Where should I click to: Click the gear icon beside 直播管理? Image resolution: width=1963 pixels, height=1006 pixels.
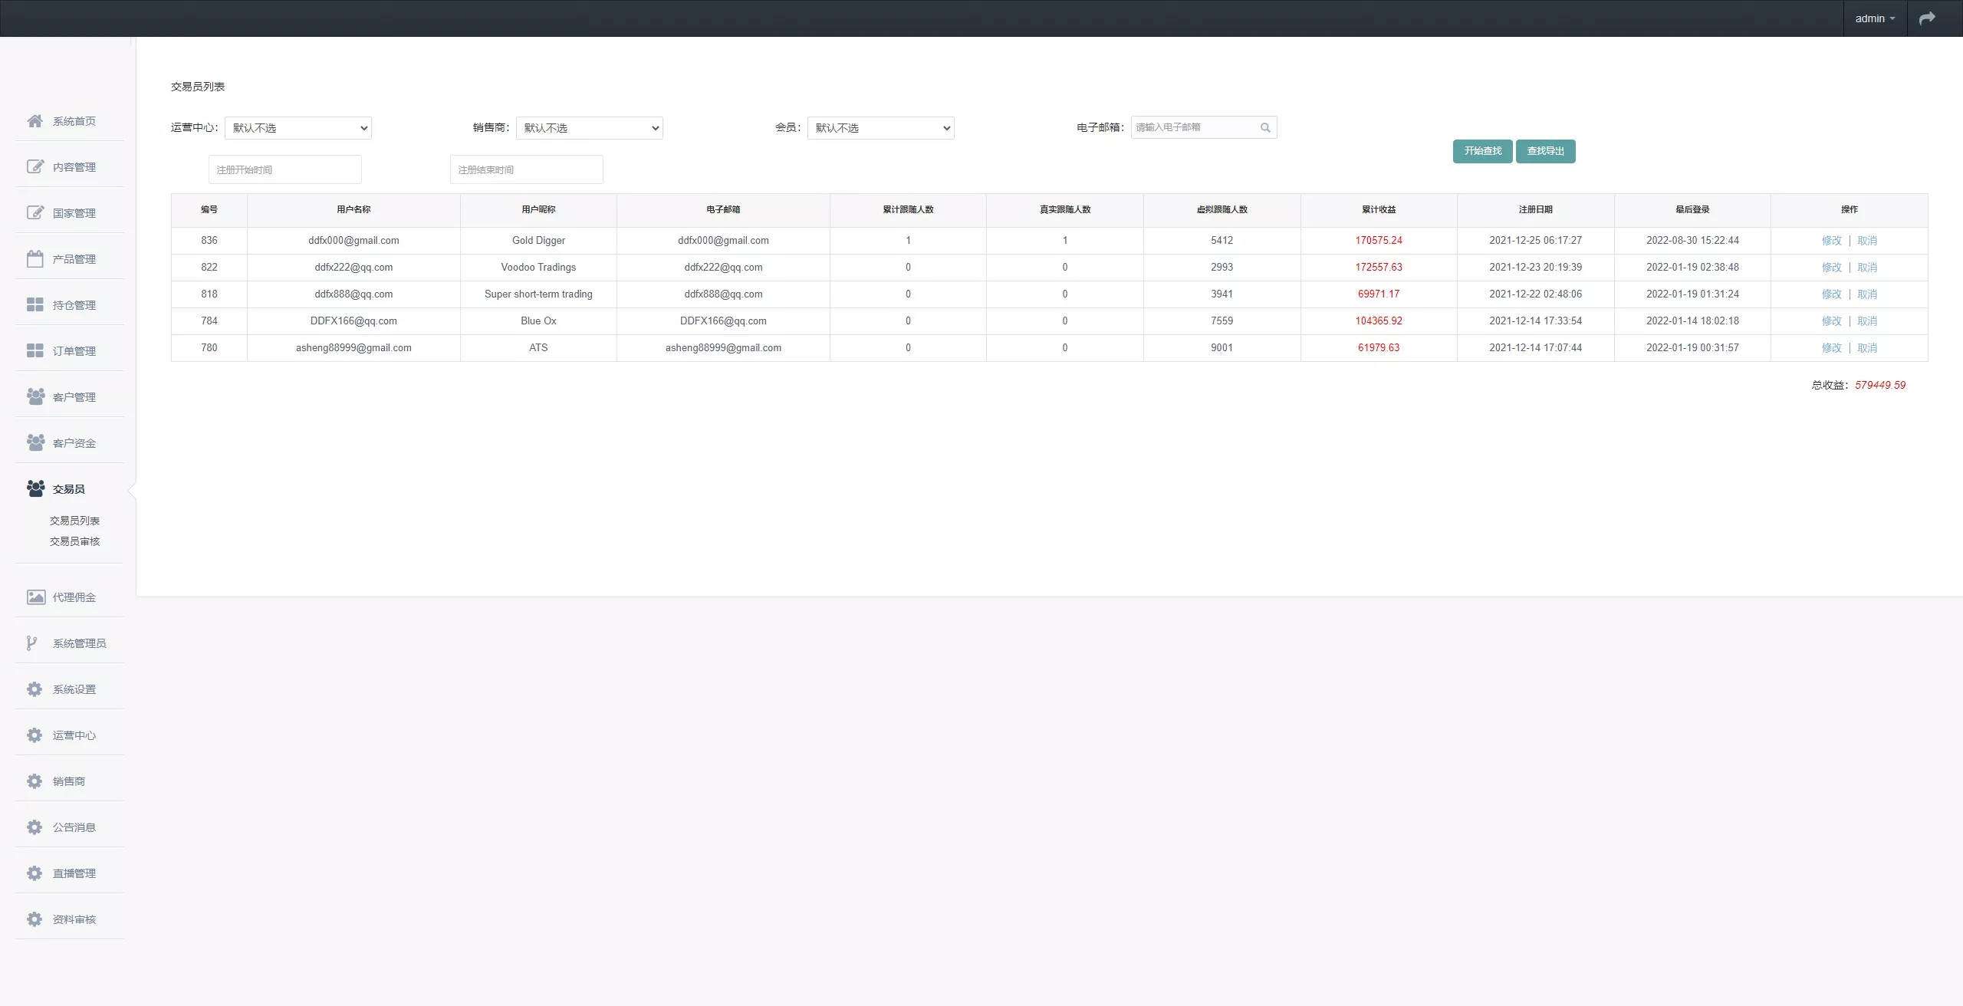click(x=35, y=873)
